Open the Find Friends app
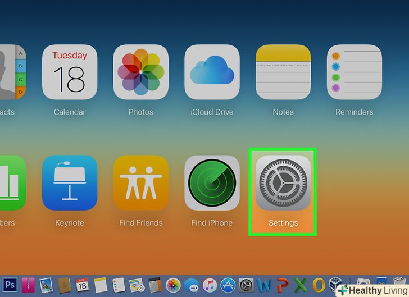409x297 pixels. [x=141, y=183]
